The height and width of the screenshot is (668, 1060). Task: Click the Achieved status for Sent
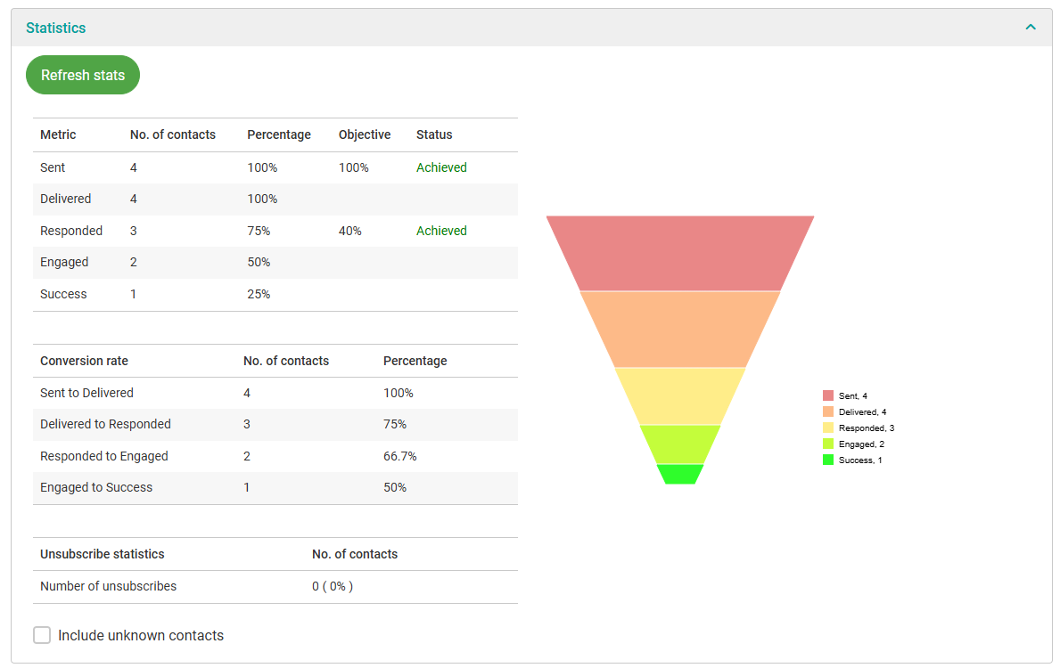coord(441,167)
